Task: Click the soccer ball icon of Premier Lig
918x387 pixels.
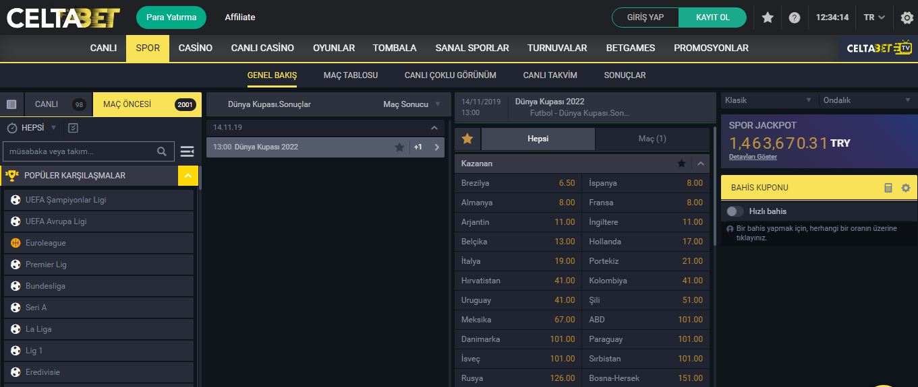Action: 16,265
